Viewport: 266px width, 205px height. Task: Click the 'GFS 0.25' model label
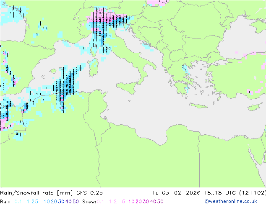click(x=89, y=193)
